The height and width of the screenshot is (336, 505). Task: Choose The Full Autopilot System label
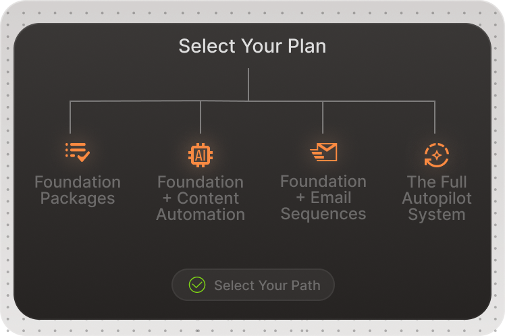[x=436, y=198]
